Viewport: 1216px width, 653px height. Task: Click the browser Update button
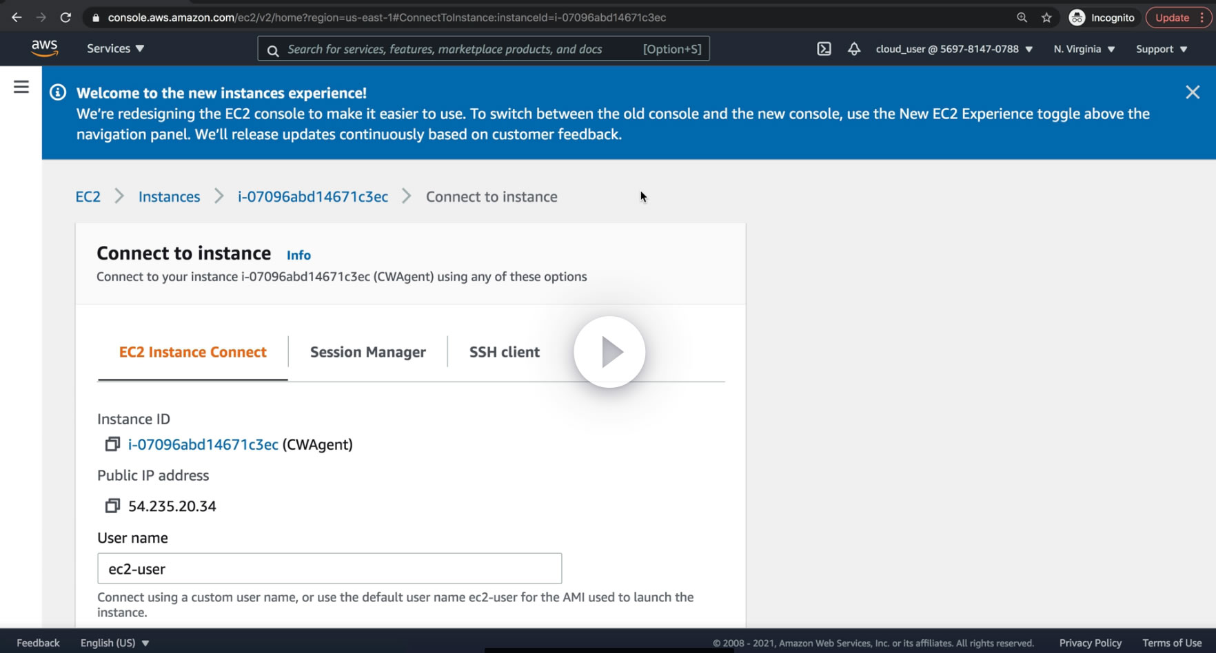click(1178, 18)
